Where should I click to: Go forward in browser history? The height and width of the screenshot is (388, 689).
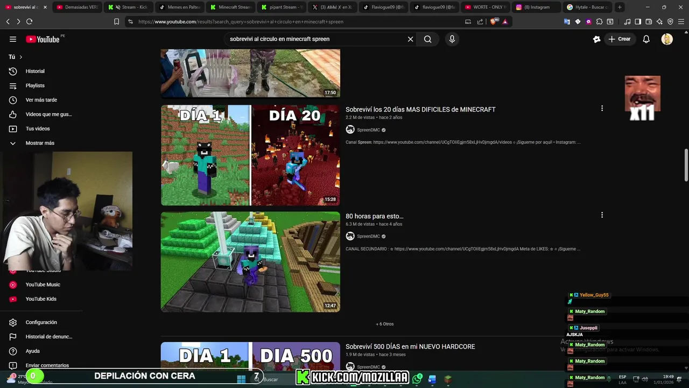(x=18, y=22)
